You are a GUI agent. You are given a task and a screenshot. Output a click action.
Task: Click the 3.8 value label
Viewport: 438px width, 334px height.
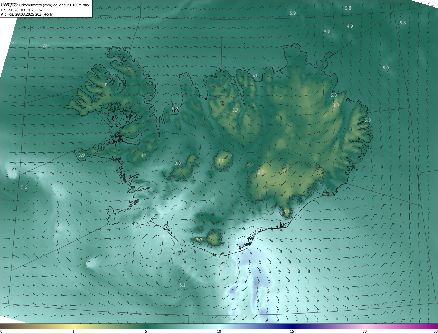coord(178,163)
